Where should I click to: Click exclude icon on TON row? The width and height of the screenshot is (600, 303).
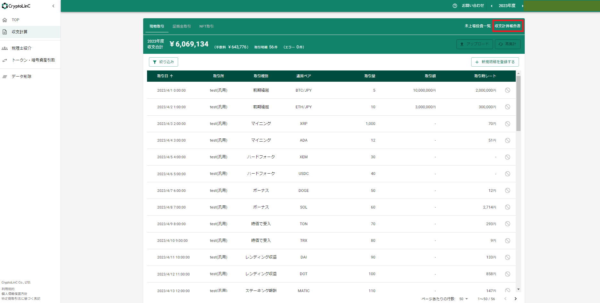tap(507, 224)
